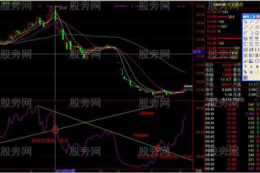Select the arrow pointer tool in drawing palette
The width and height of the screenshot is (260, 173).
pyautogui.click(x=245, y=22)
